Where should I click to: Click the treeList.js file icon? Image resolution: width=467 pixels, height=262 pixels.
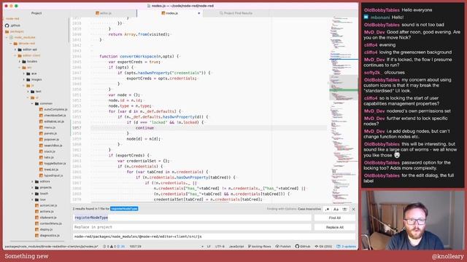[x=42, y=170]
